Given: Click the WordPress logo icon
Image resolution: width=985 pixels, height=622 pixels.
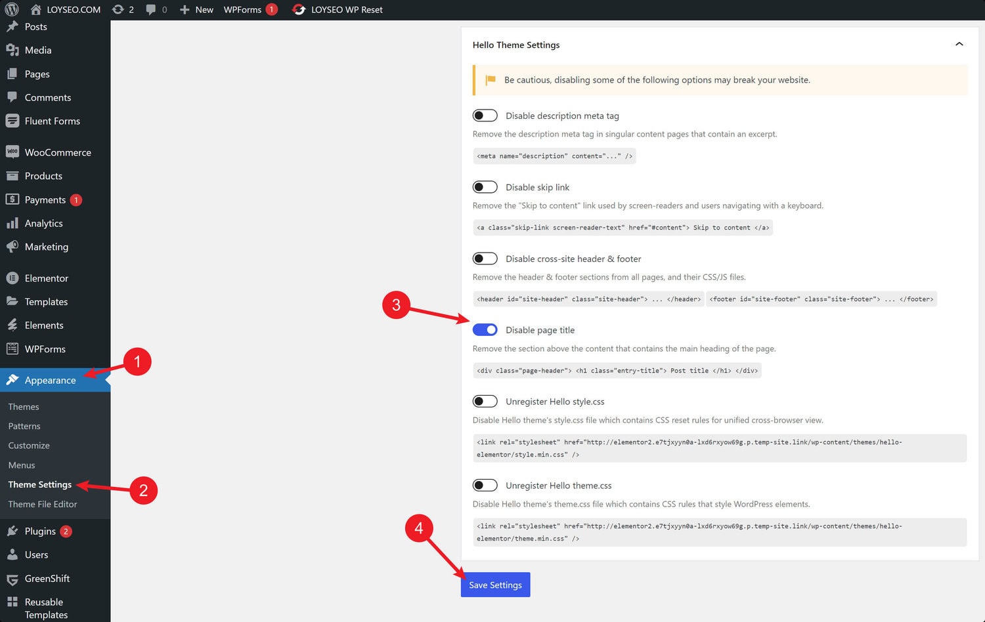Looking at the screenshot, I should (x=12, y=9).
